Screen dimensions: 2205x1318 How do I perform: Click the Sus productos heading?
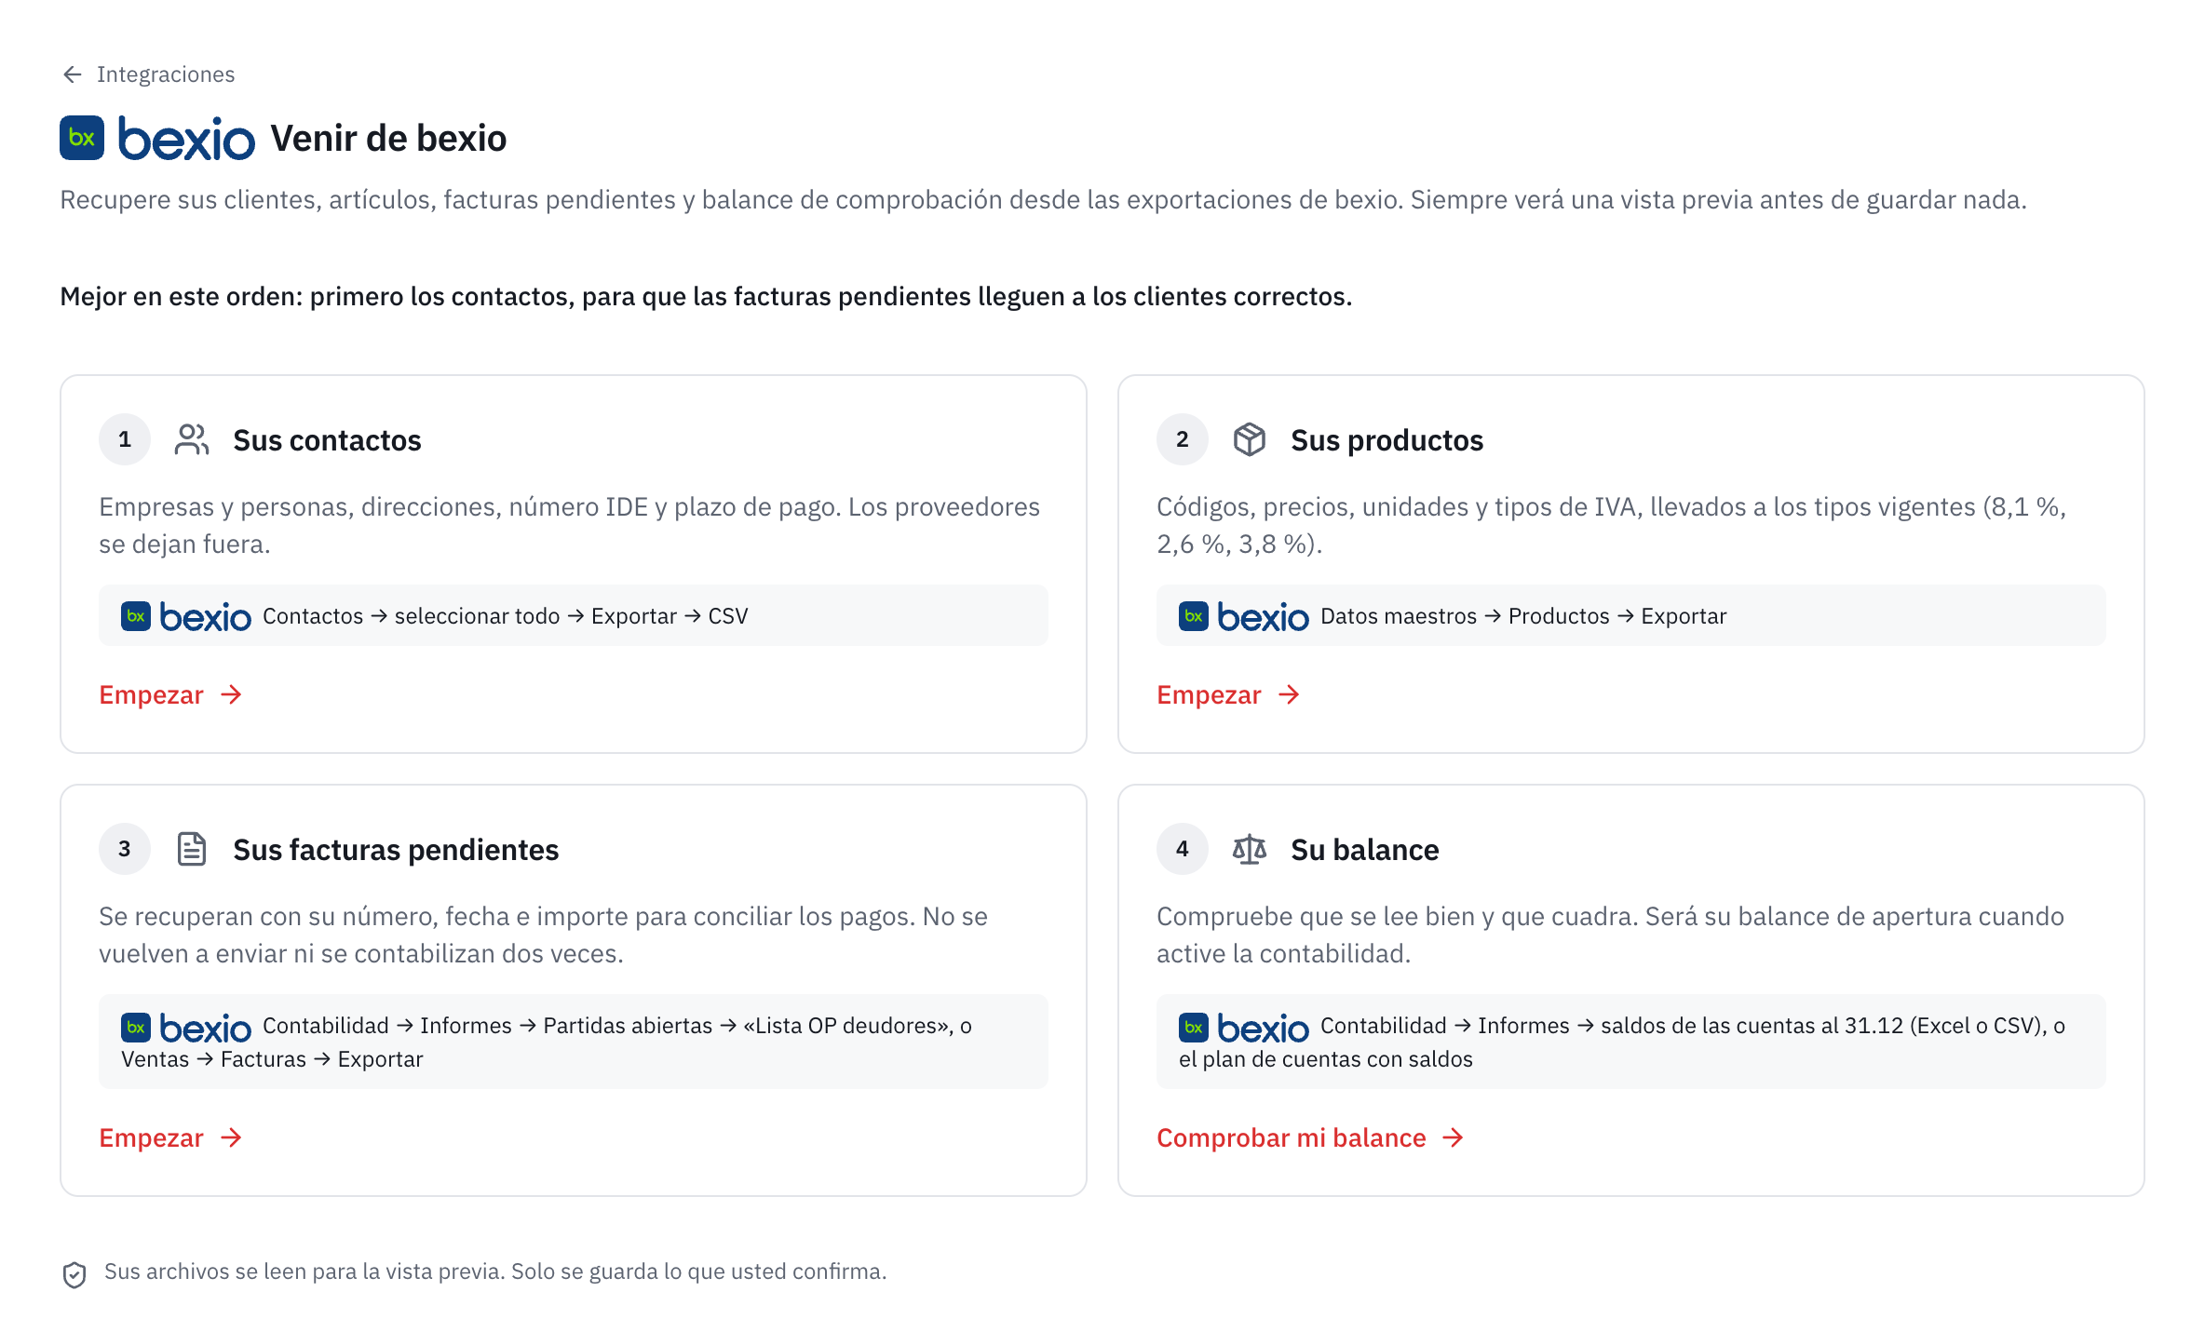1387,440
